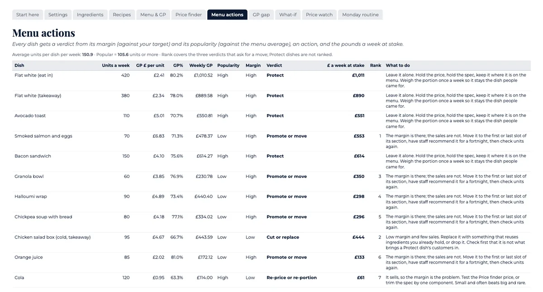The height and width of the screenshot is (292, 543).
Task: Click the £230.78 weekly GP cell
Action: click(204, 176)
